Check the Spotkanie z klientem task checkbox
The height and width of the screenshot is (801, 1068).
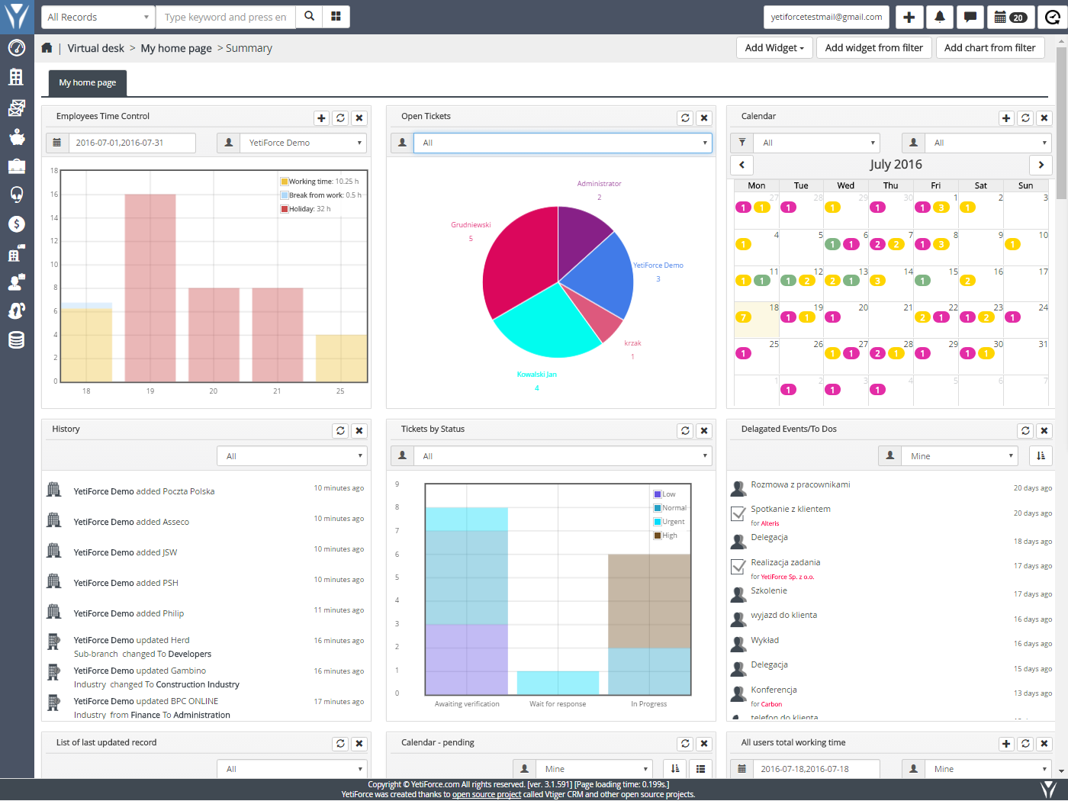[x=738, y=513]
